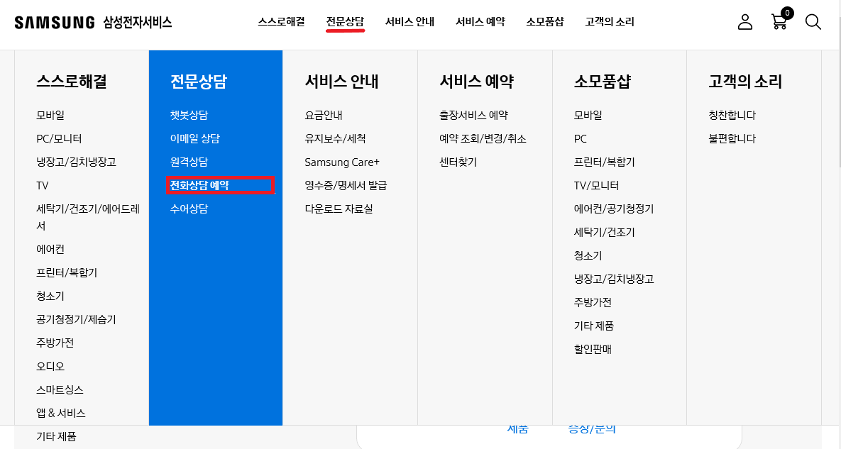The height and width of the screenshot is (449, 841).
Task: Select 다운로드 자료실 link
Action: coord(339,209)
